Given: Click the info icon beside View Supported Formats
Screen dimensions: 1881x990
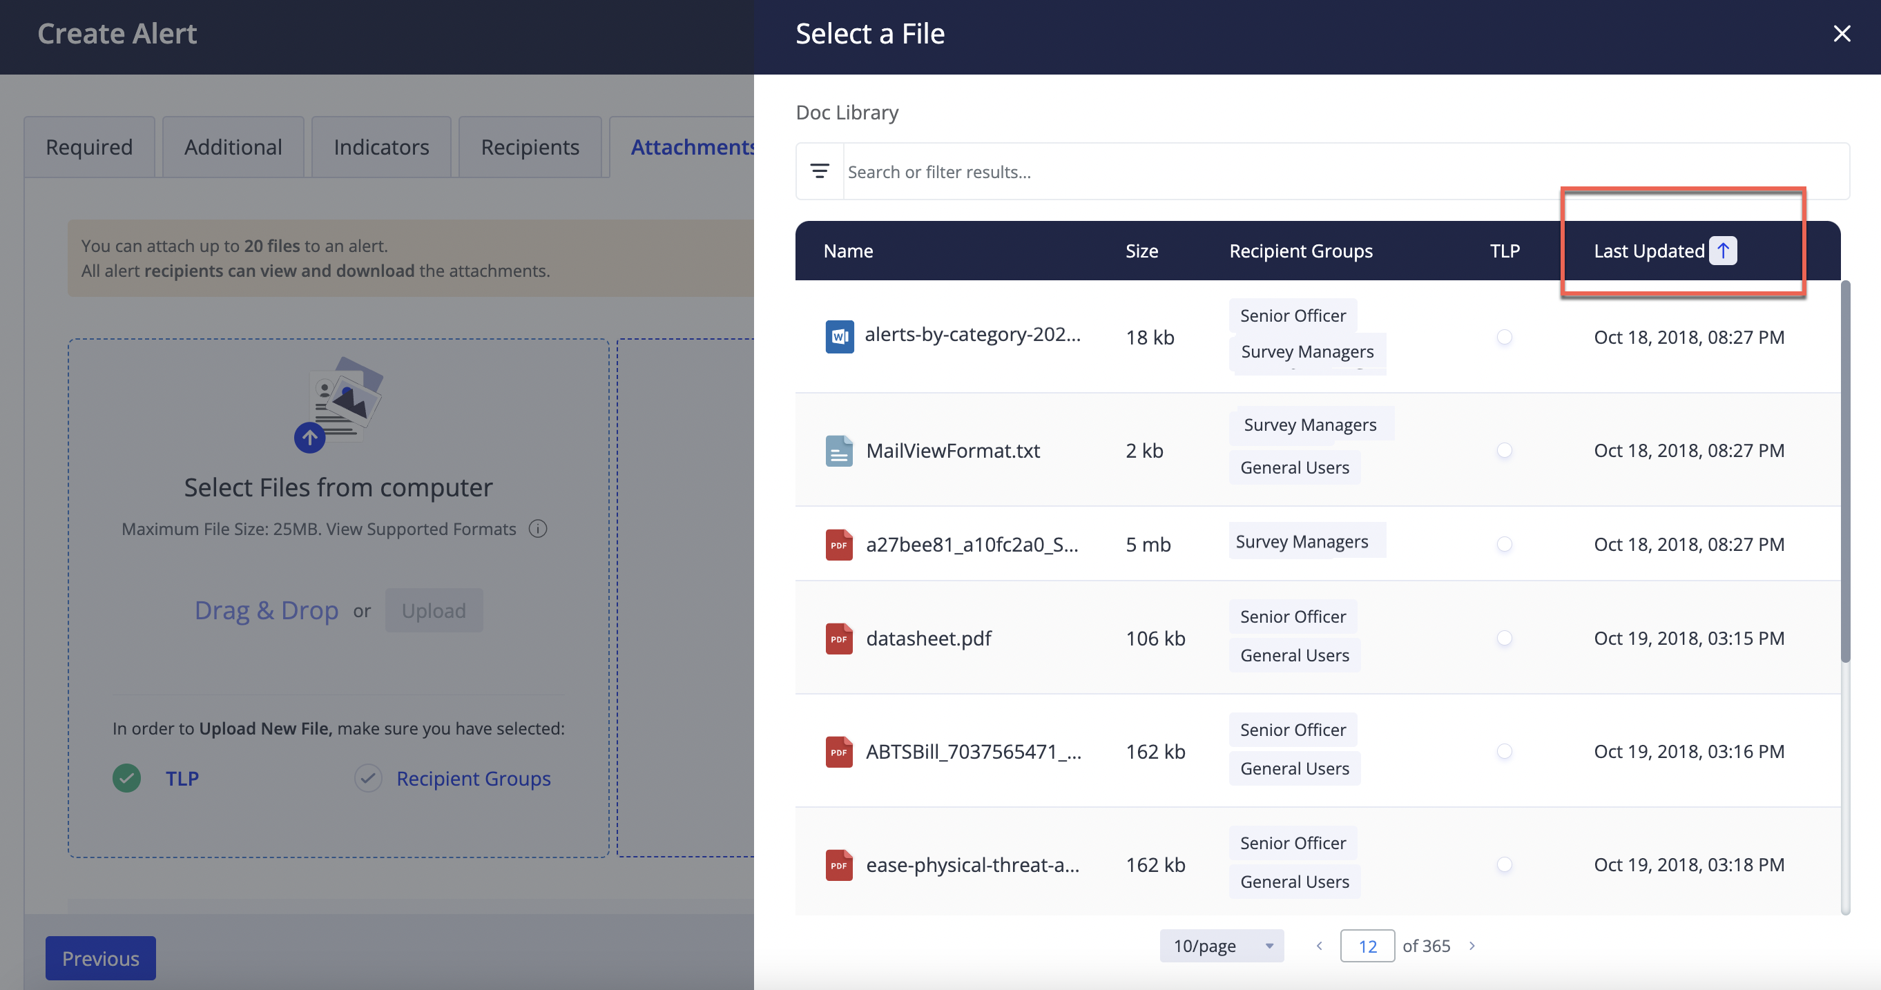Looking at the screenshot, I should 538,529.
